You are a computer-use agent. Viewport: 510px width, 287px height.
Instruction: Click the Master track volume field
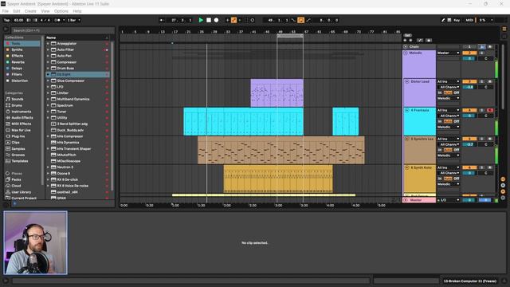[469, 200]
